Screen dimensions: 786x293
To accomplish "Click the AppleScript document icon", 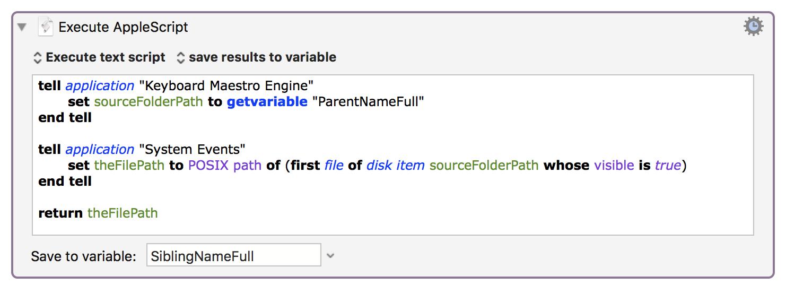I will 46,27.
